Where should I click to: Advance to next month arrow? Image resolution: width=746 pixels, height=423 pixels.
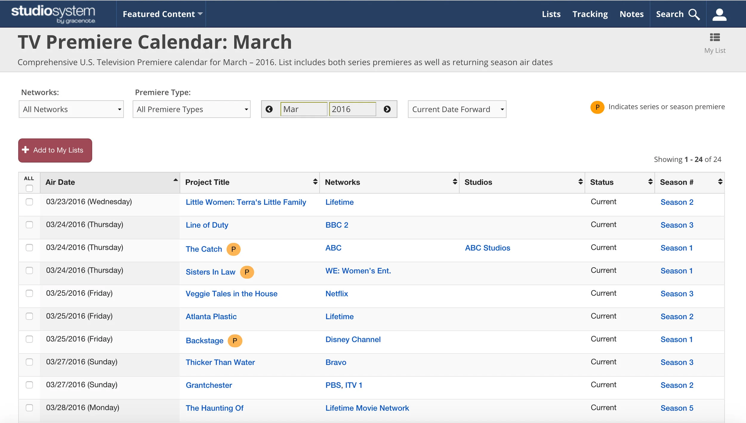387,109
